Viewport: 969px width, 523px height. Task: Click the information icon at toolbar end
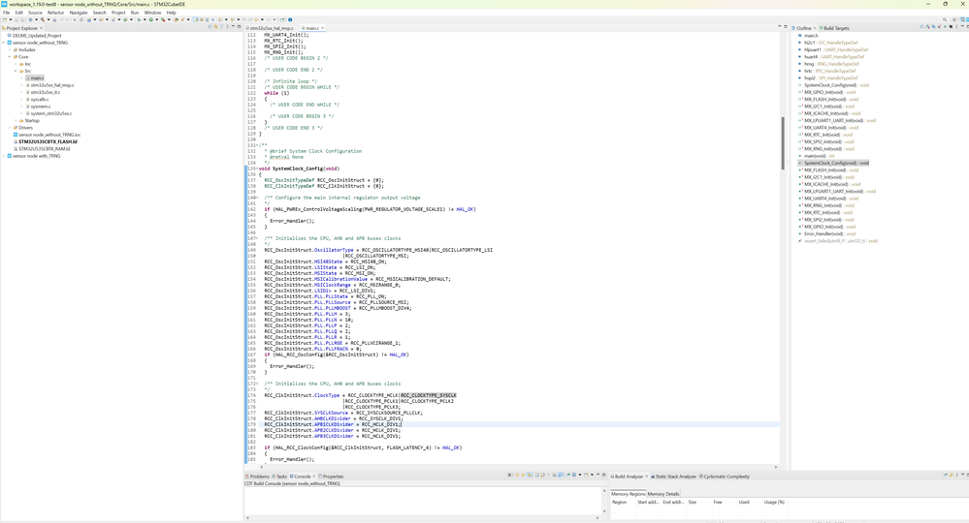[289, 19]
